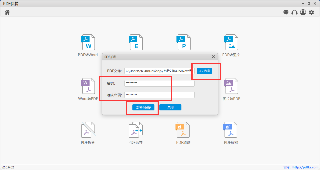Click the 确认密码: label text
Image resolution: width=320 pixels, height=170 pixels.
115,95
